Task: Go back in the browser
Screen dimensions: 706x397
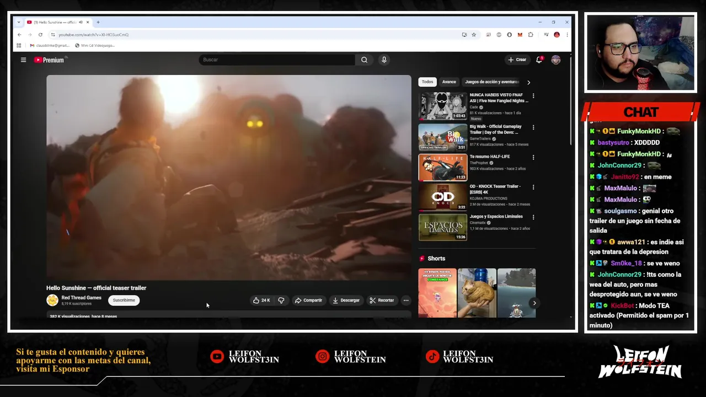Action: click(20, 35)
